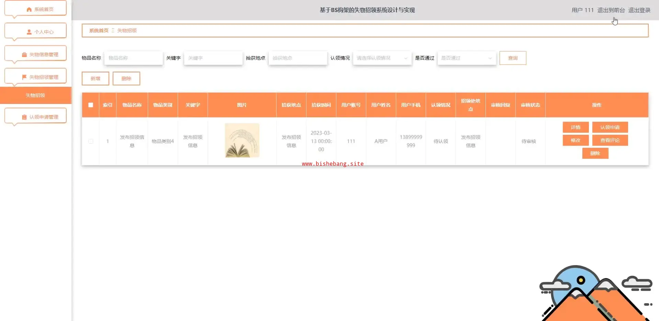Click the 新增 button

click(96, 79)
